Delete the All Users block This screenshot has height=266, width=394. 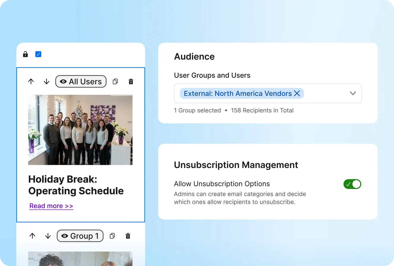click(x=131, y=81)
